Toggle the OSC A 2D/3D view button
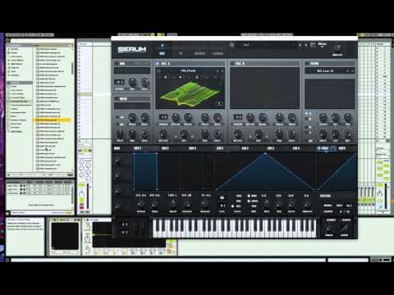 (219, 103)
